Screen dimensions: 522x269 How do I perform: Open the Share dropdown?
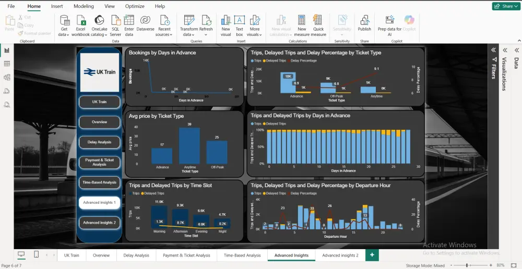coord(506,6)
